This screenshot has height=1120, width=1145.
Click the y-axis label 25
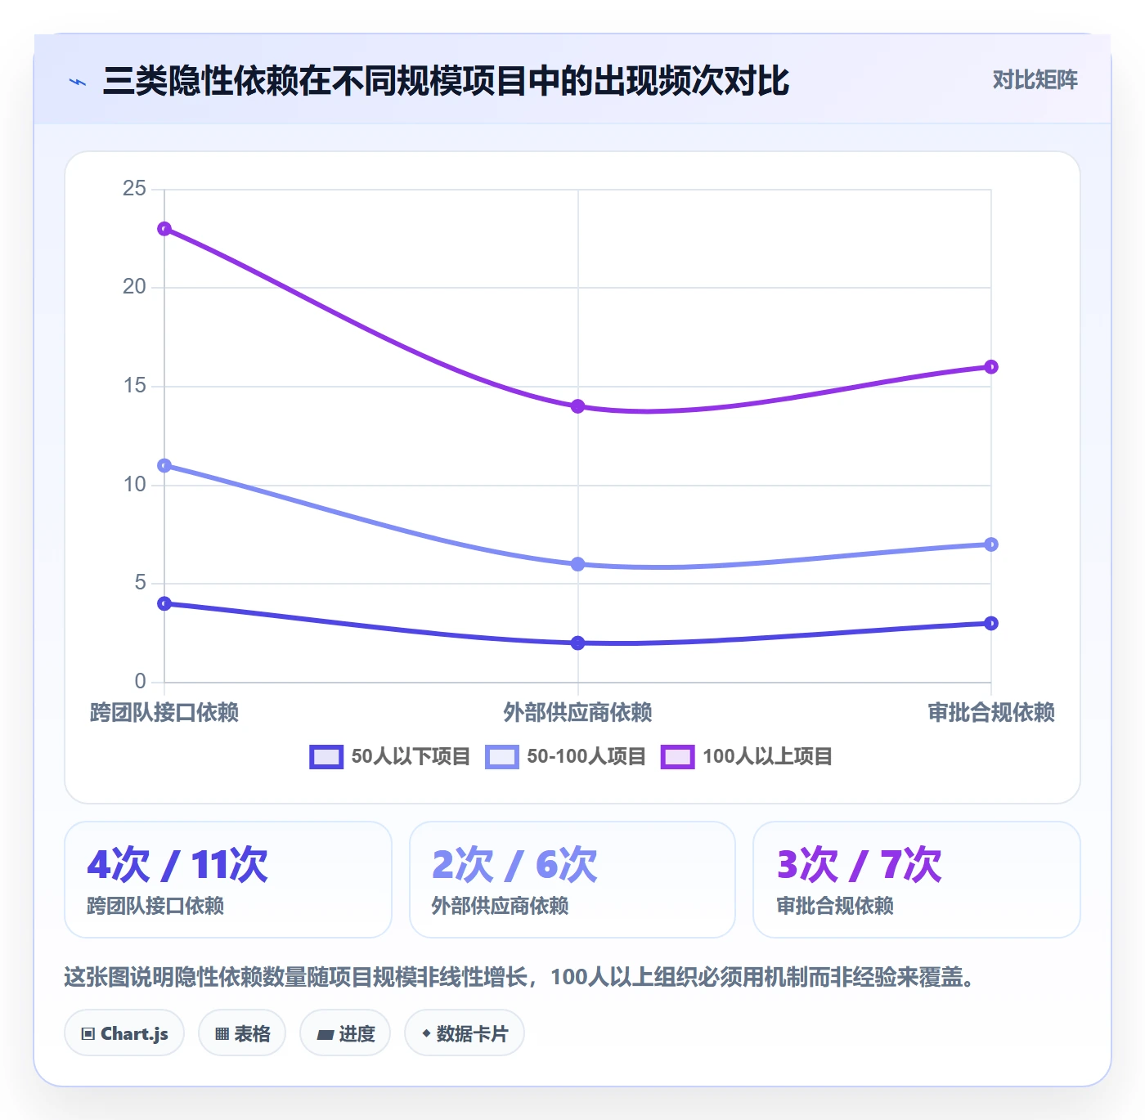coord(134,189)
